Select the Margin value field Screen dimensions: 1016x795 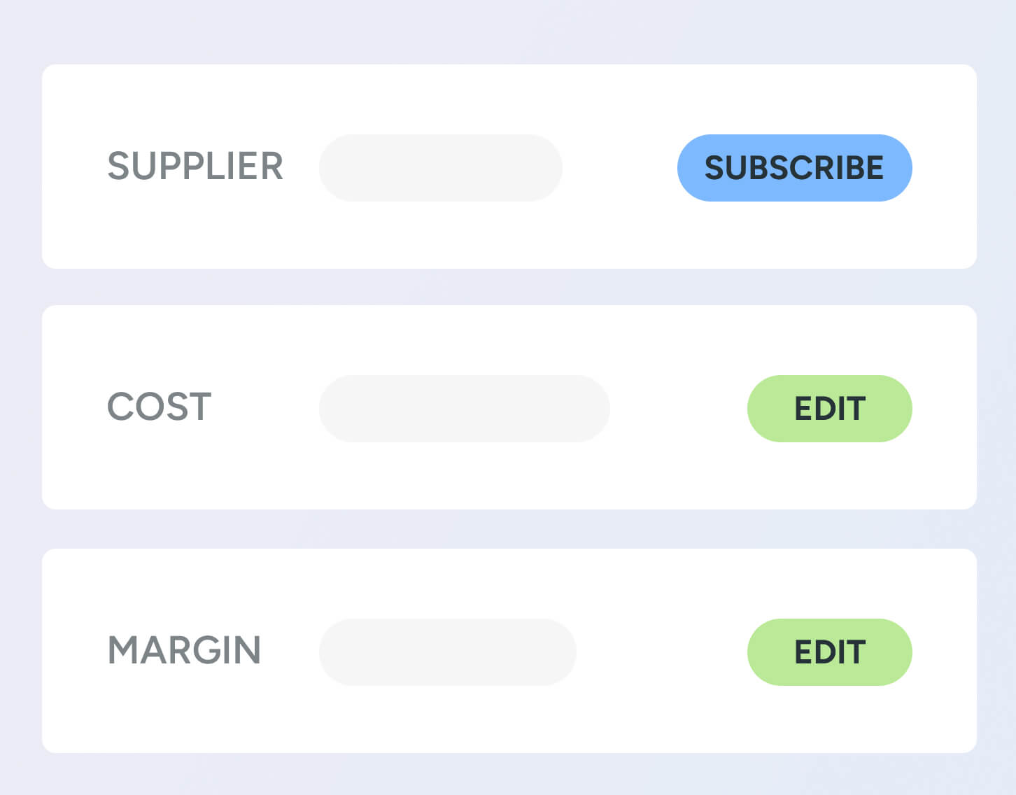point(447,652)
